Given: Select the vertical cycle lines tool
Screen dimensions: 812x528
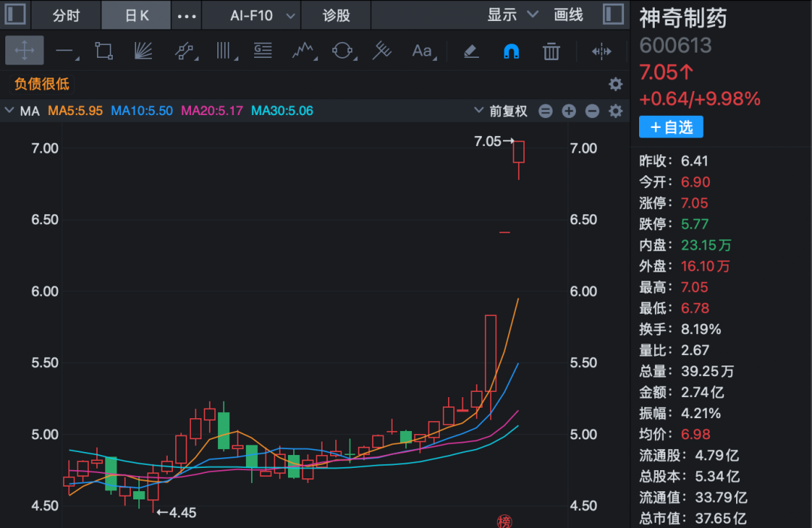Looking at the screenshot, I should 225,51.
